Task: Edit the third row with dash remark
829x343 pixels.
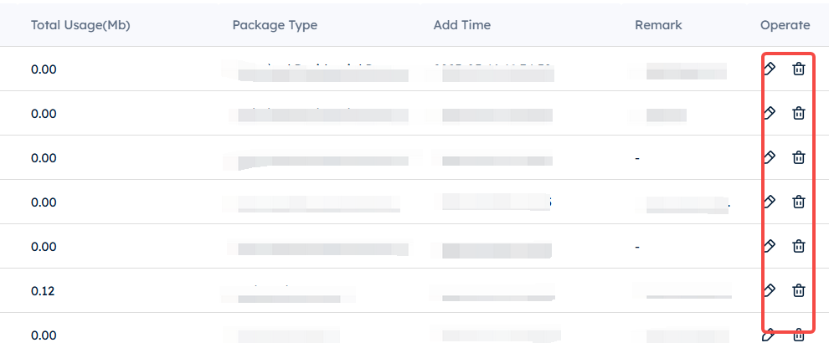Action: [770, 157]
